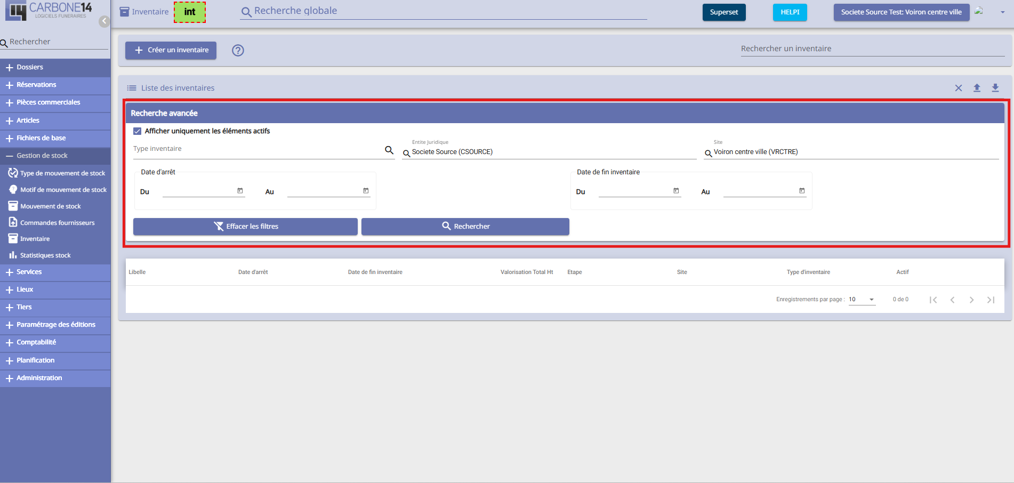The width and height of the screenshot is (1014, 483).
Task: Click the help question mark icon
Action: tap(238, 50)
